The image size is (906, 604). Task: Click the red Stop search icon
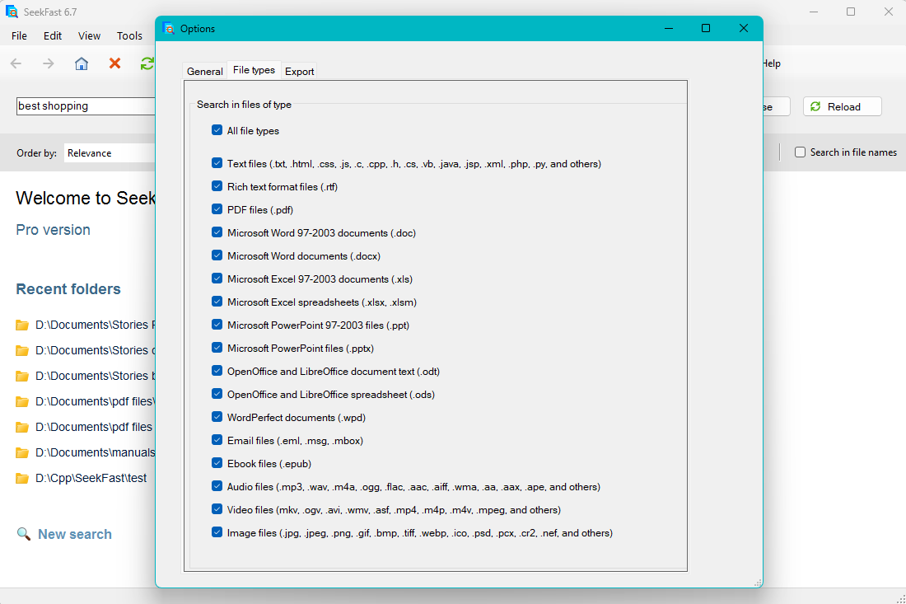coord(114,63)
